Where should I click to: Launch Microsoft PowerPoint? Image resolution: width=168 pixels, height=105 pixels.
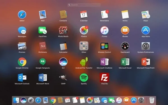(x=146, y=62)
